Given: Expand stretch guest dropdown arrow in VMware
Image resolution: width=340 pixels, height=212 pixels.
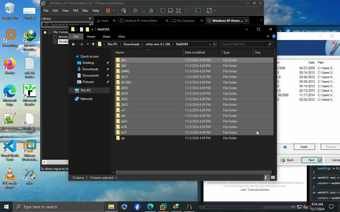Looking at the screenshot, I should pyautogui.click(x=215, y=11).
